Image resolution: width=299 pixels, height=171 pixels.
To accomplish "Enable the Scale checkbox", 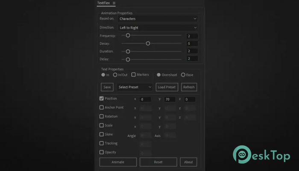I will (102, 125).
